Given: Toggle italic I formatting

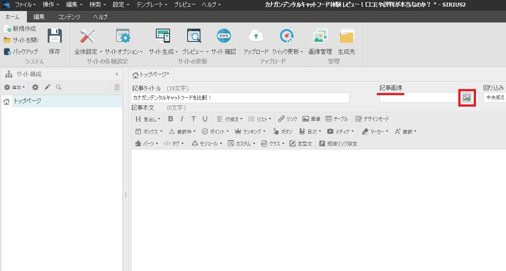Looking at the screenshot, I should (182, 119).
